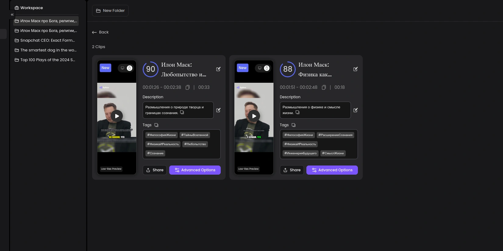The image size is (503, 251).
Task: Go Back to previous page
Action: pos(101,32)
